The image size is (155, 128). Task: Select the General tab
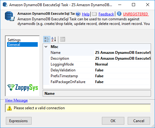[22, 45]
